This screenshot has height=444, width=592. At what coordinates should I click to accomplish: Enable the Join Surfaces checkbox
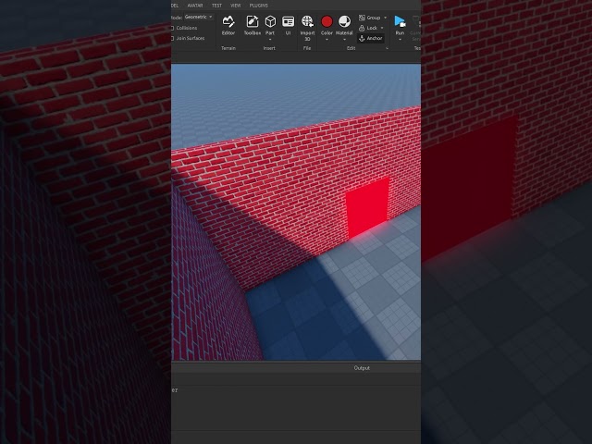tap(173, 38)
